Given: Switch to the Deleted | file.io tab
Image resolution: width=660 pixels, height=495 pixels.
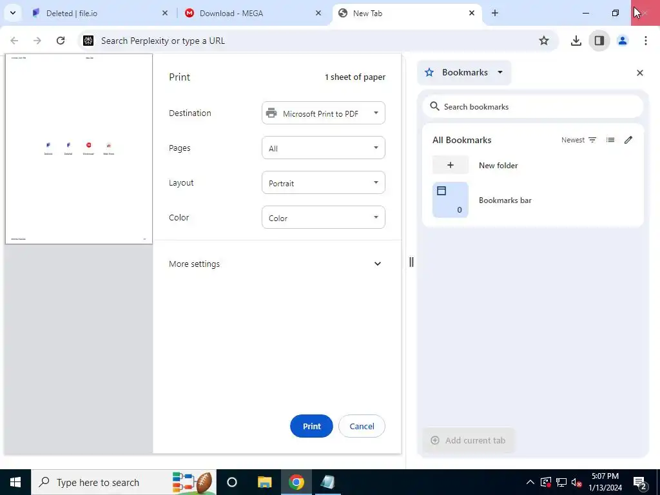Looking at the screenshot, I should click(x=101, y=13).
